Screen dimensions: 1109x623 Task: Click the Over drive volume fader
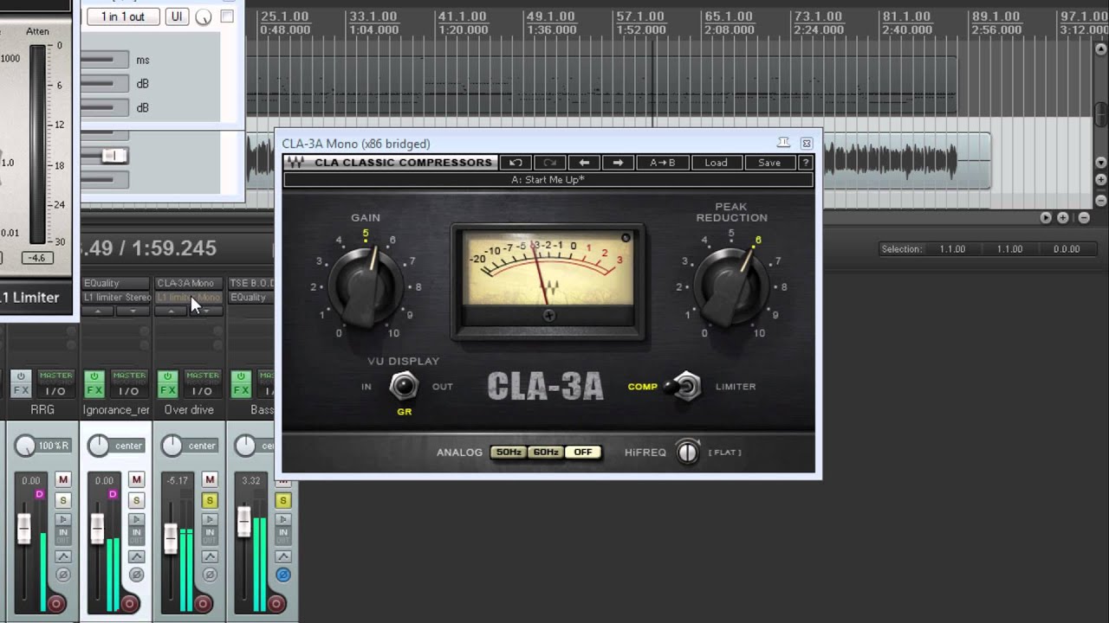(170, 537)
